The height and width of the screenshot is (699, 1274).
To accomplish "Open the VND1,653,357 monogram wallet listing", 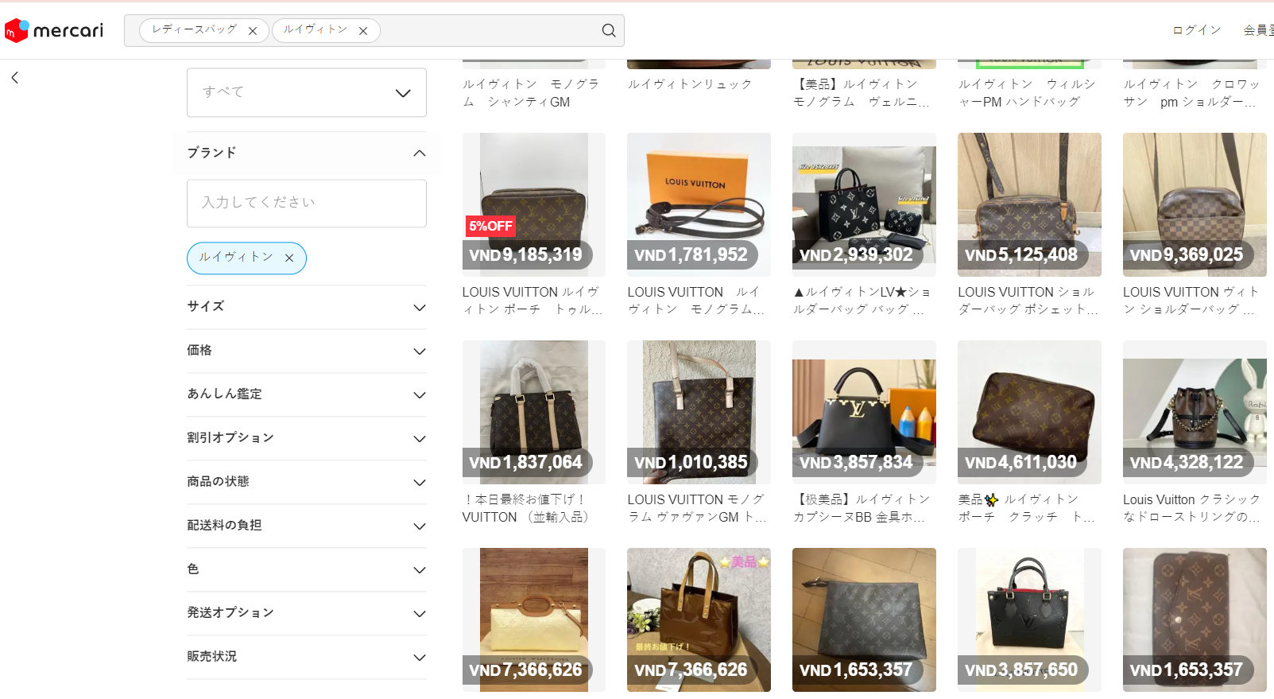I will point(1195,619).
